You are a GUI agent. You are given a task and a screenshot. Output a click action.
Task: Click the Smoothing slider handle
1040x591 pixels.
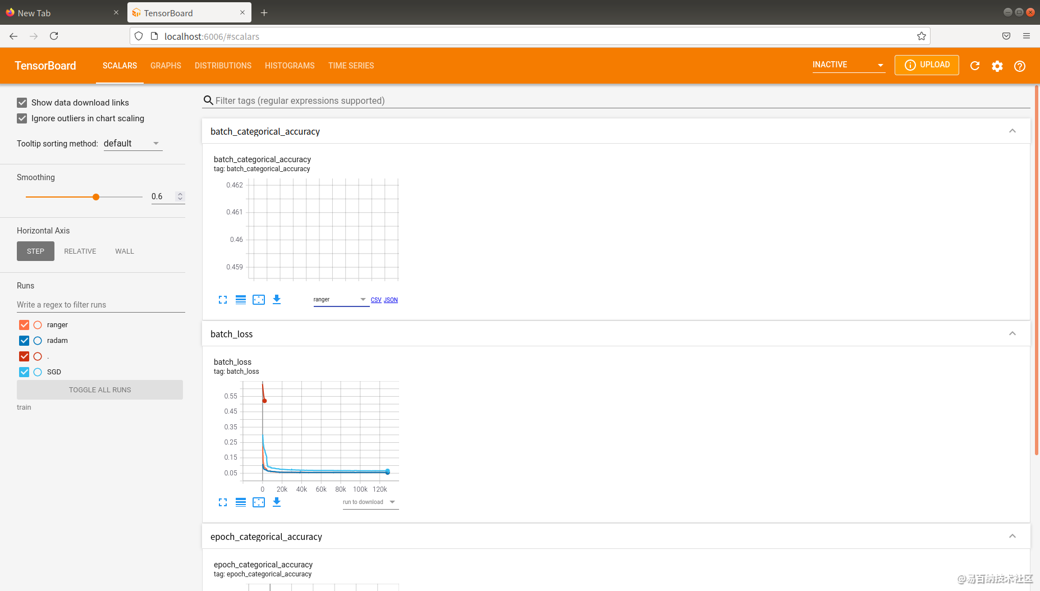pos(96,197)
